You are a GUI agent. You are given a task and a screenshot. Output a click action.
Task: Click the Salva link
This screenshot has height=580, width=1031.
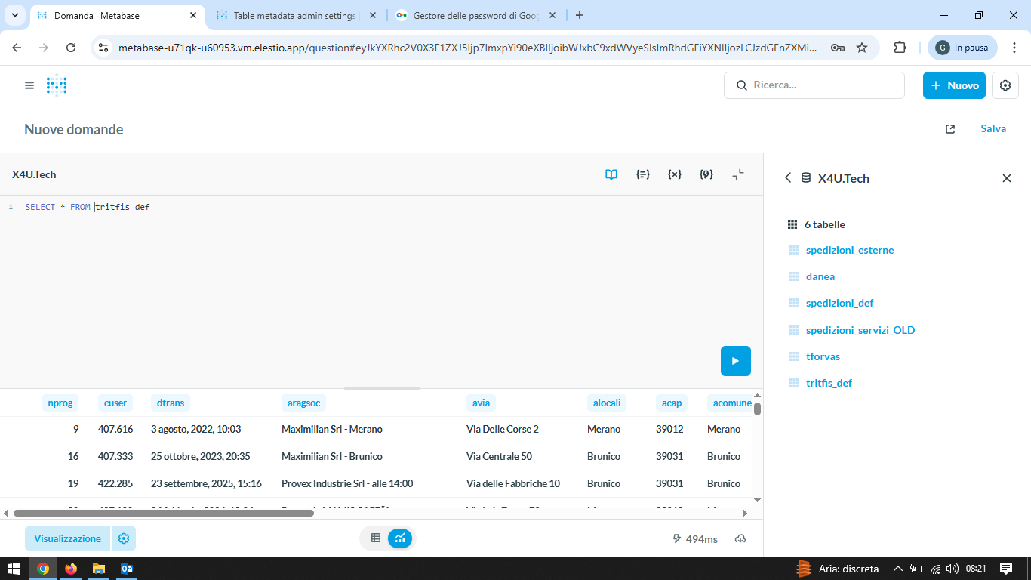coord(993,129)
